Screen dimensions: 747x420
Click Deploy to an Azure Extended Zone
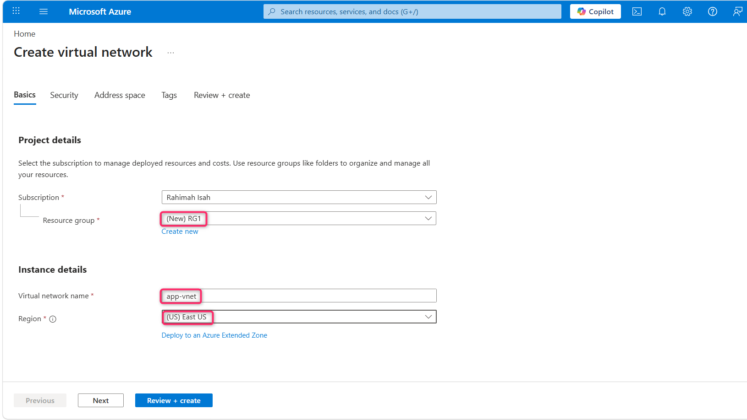pyautogui.click(x=214, y=335)
